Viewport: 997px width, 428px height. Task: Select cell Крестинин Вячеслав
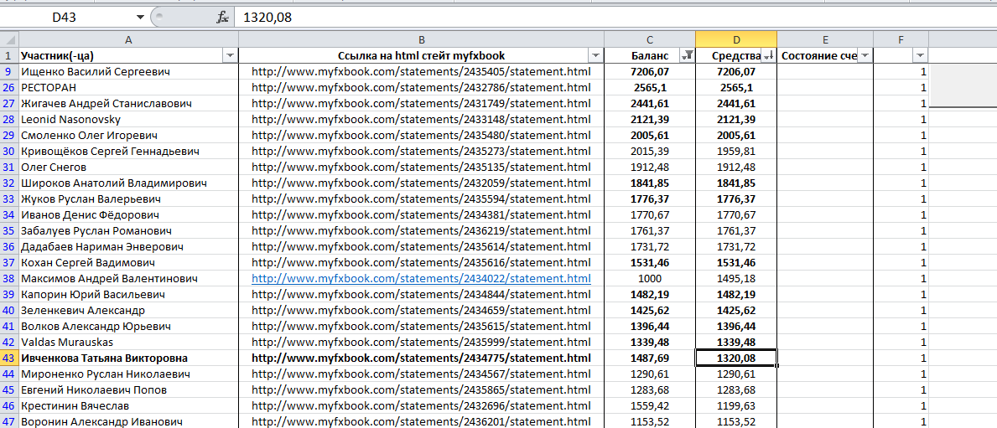[x=129, y=405]
